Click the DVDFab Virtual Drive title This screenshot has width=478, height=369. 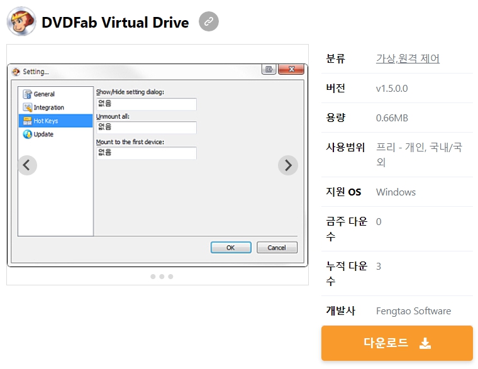point(115,22)
